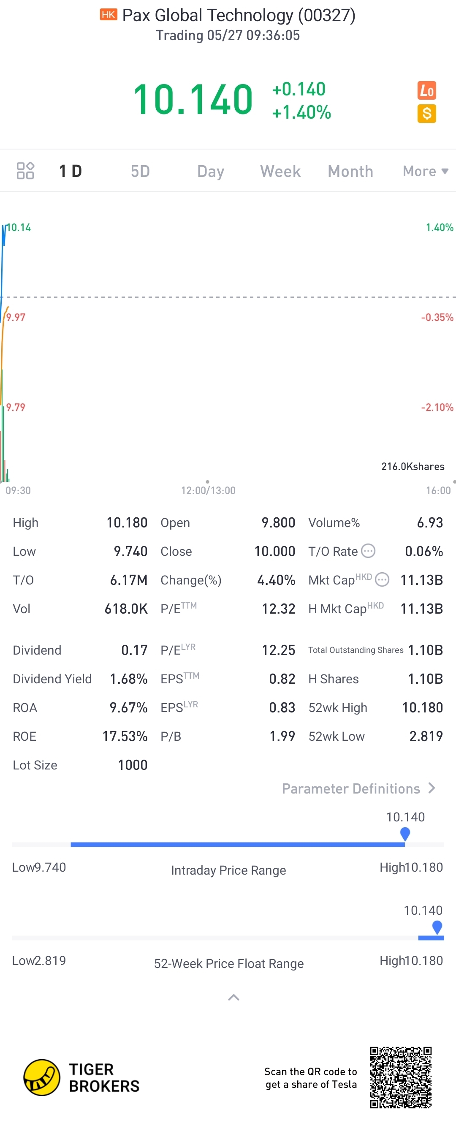The image size is (456, 1139).
Task: Tap the Intraday Price Range marker
Action: [x=405, y=834]
